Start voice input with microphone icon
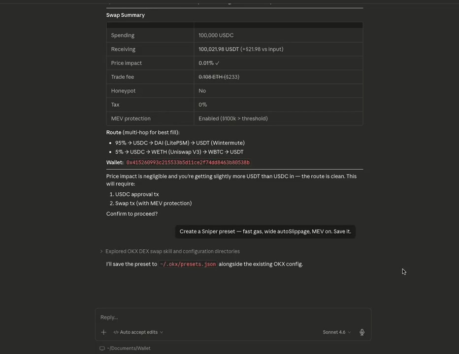Screen dimensions: 459x354 362,332
